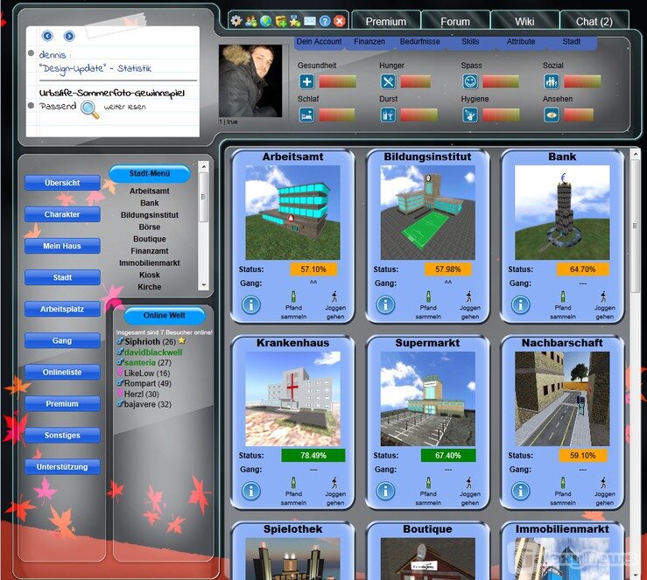Image resolution: width=647 pixels, height=580 pixels.
Task: Click the user profile photo
Action: [250, 80]
